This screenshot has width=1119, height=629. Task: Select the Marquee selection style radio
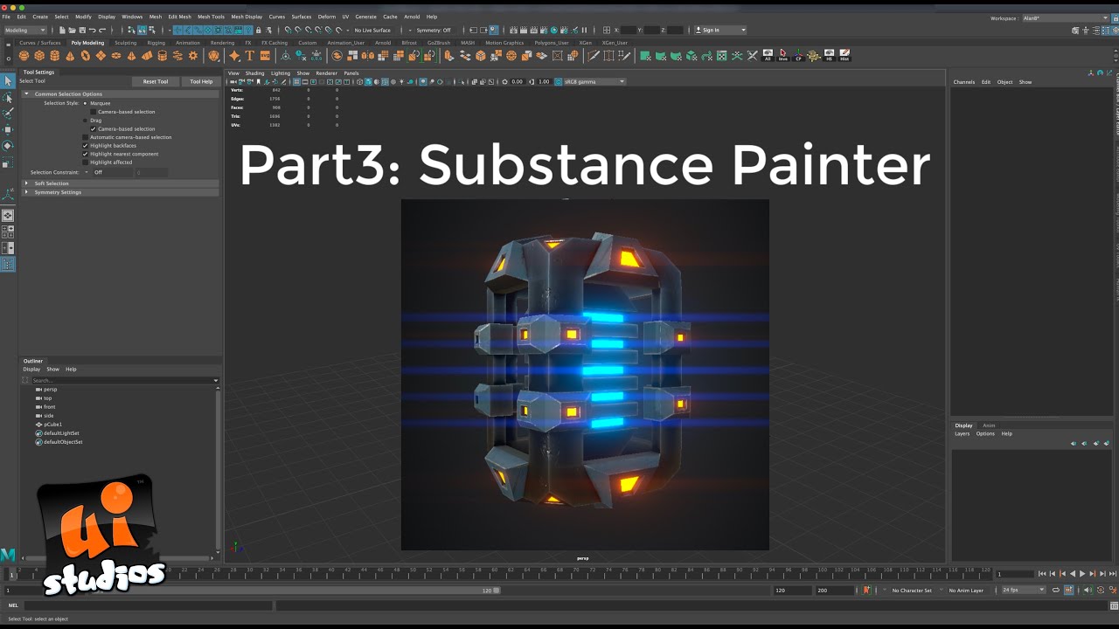[85, 103]
